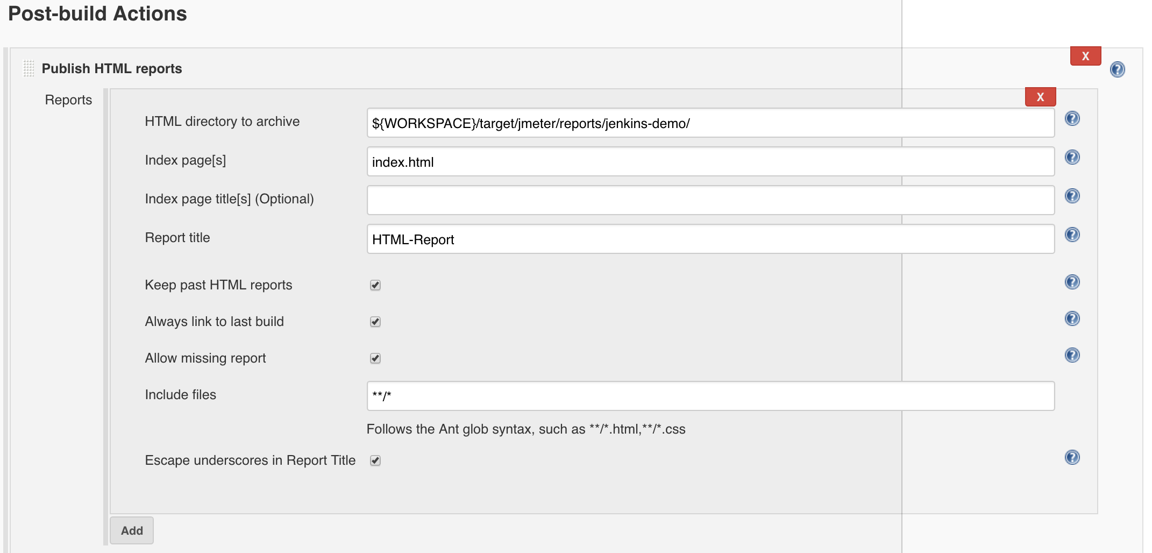1152x553 pixels.
Task: Click the empty Index page title[s] field
Action: coord(710,200)
